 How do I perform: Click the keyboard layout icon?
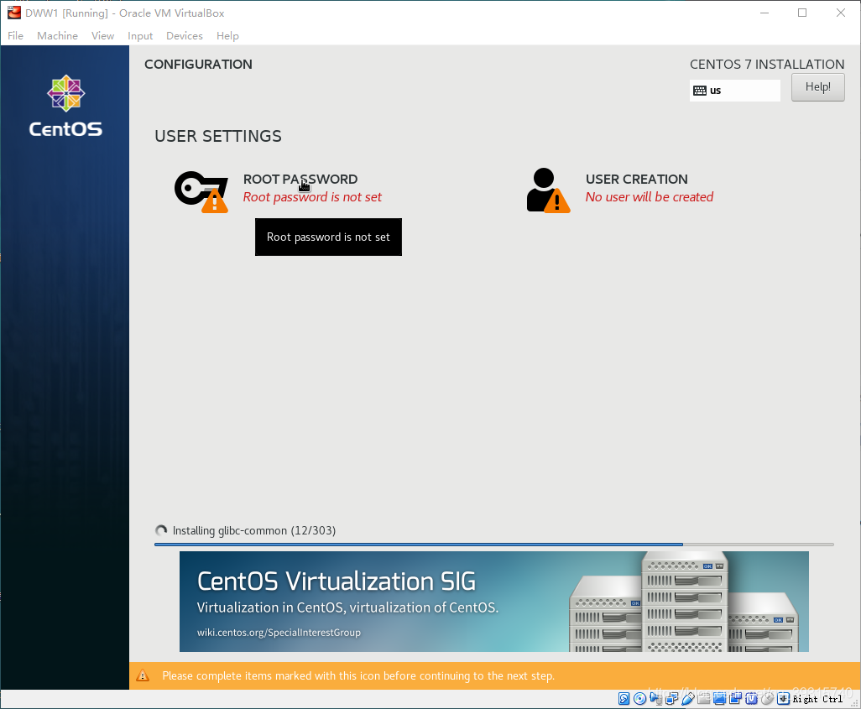(700, 91)
